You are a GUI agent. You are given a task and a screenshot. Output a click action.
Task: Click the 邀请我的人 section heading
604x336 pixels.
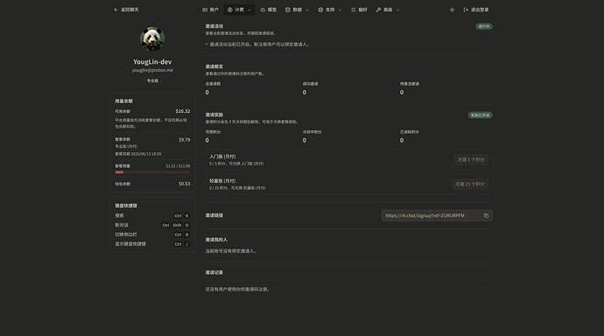[216, 240]
